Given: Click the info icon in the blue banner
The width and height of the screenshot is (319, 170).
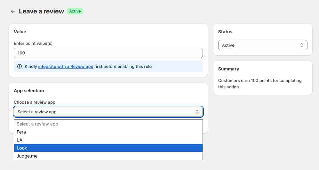Looking at the screenshot, I should pyautogui.click(x=20, y=67).
